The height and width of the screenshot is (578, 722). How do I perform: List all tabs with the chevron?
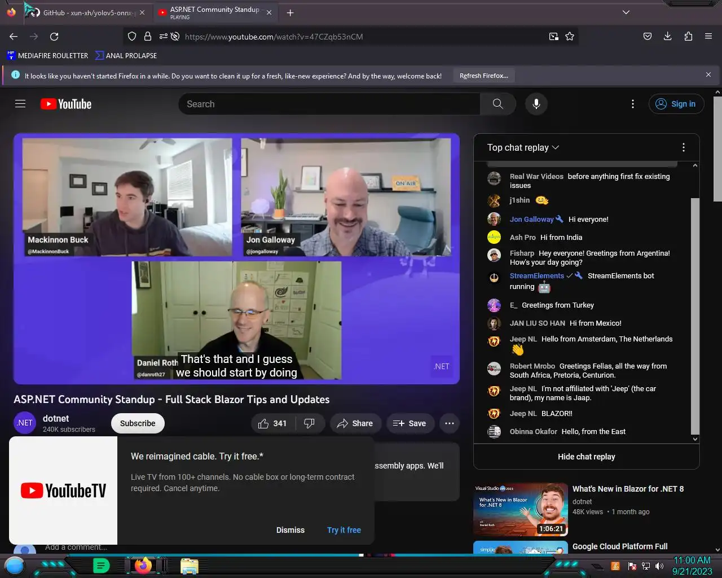click(626, 12)
